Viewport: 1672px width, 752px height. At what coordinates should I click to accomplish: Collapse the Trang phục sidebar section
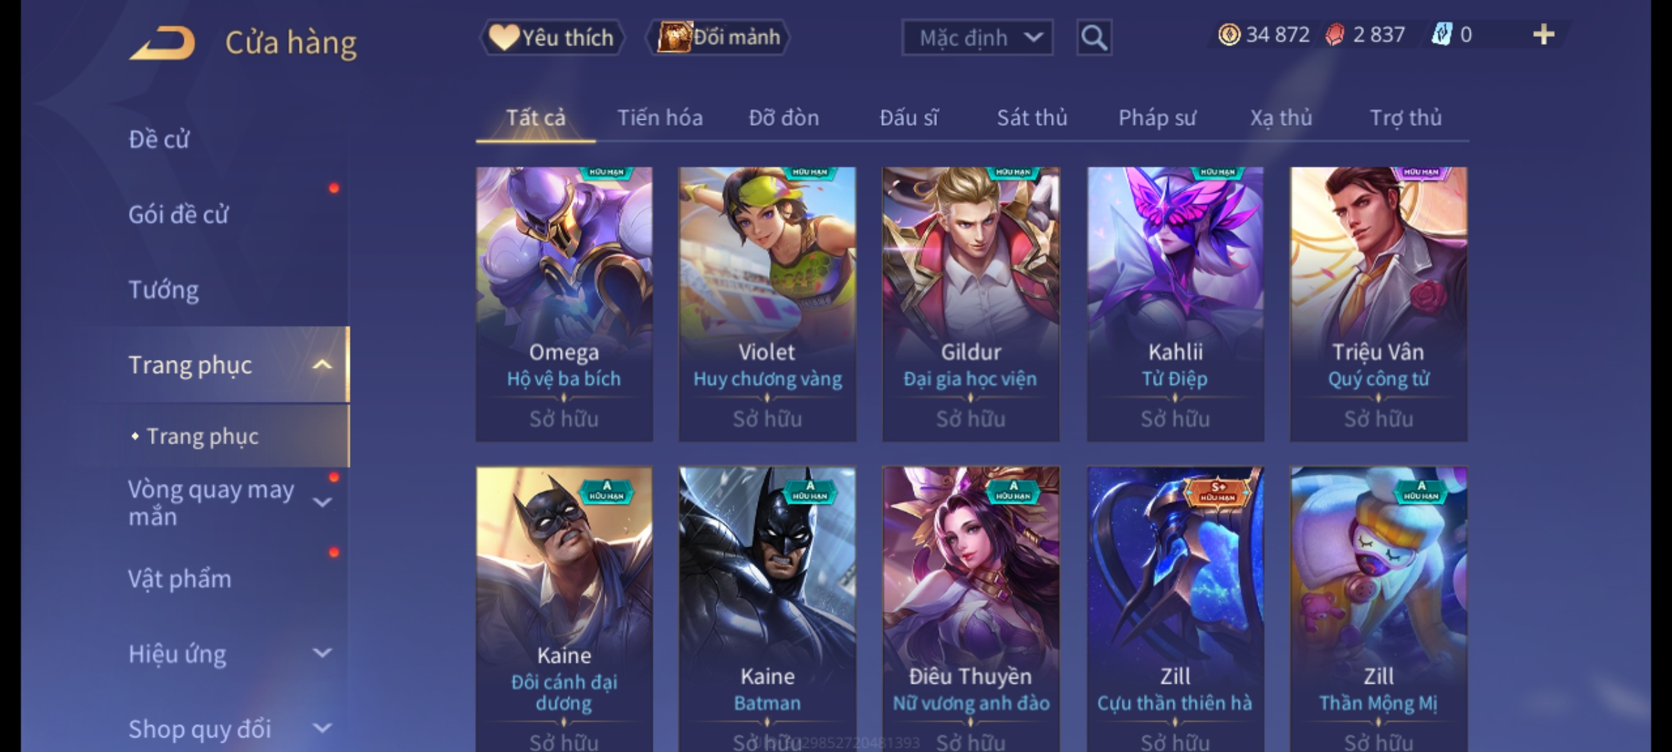pyautogui.click(x=323, y=365)
